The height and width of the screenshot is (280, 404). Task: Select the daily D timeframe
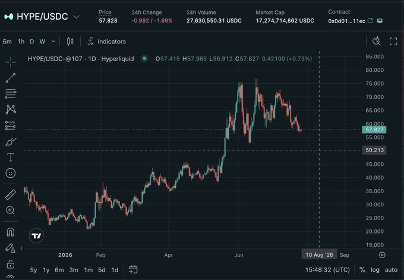[x=32, y=42]
